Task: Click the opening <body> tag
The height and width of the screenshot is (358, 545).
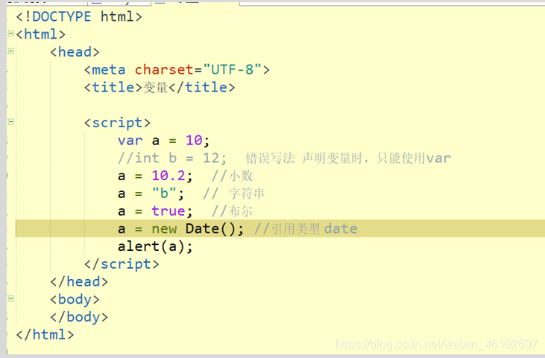Action: tap(75, 299)
